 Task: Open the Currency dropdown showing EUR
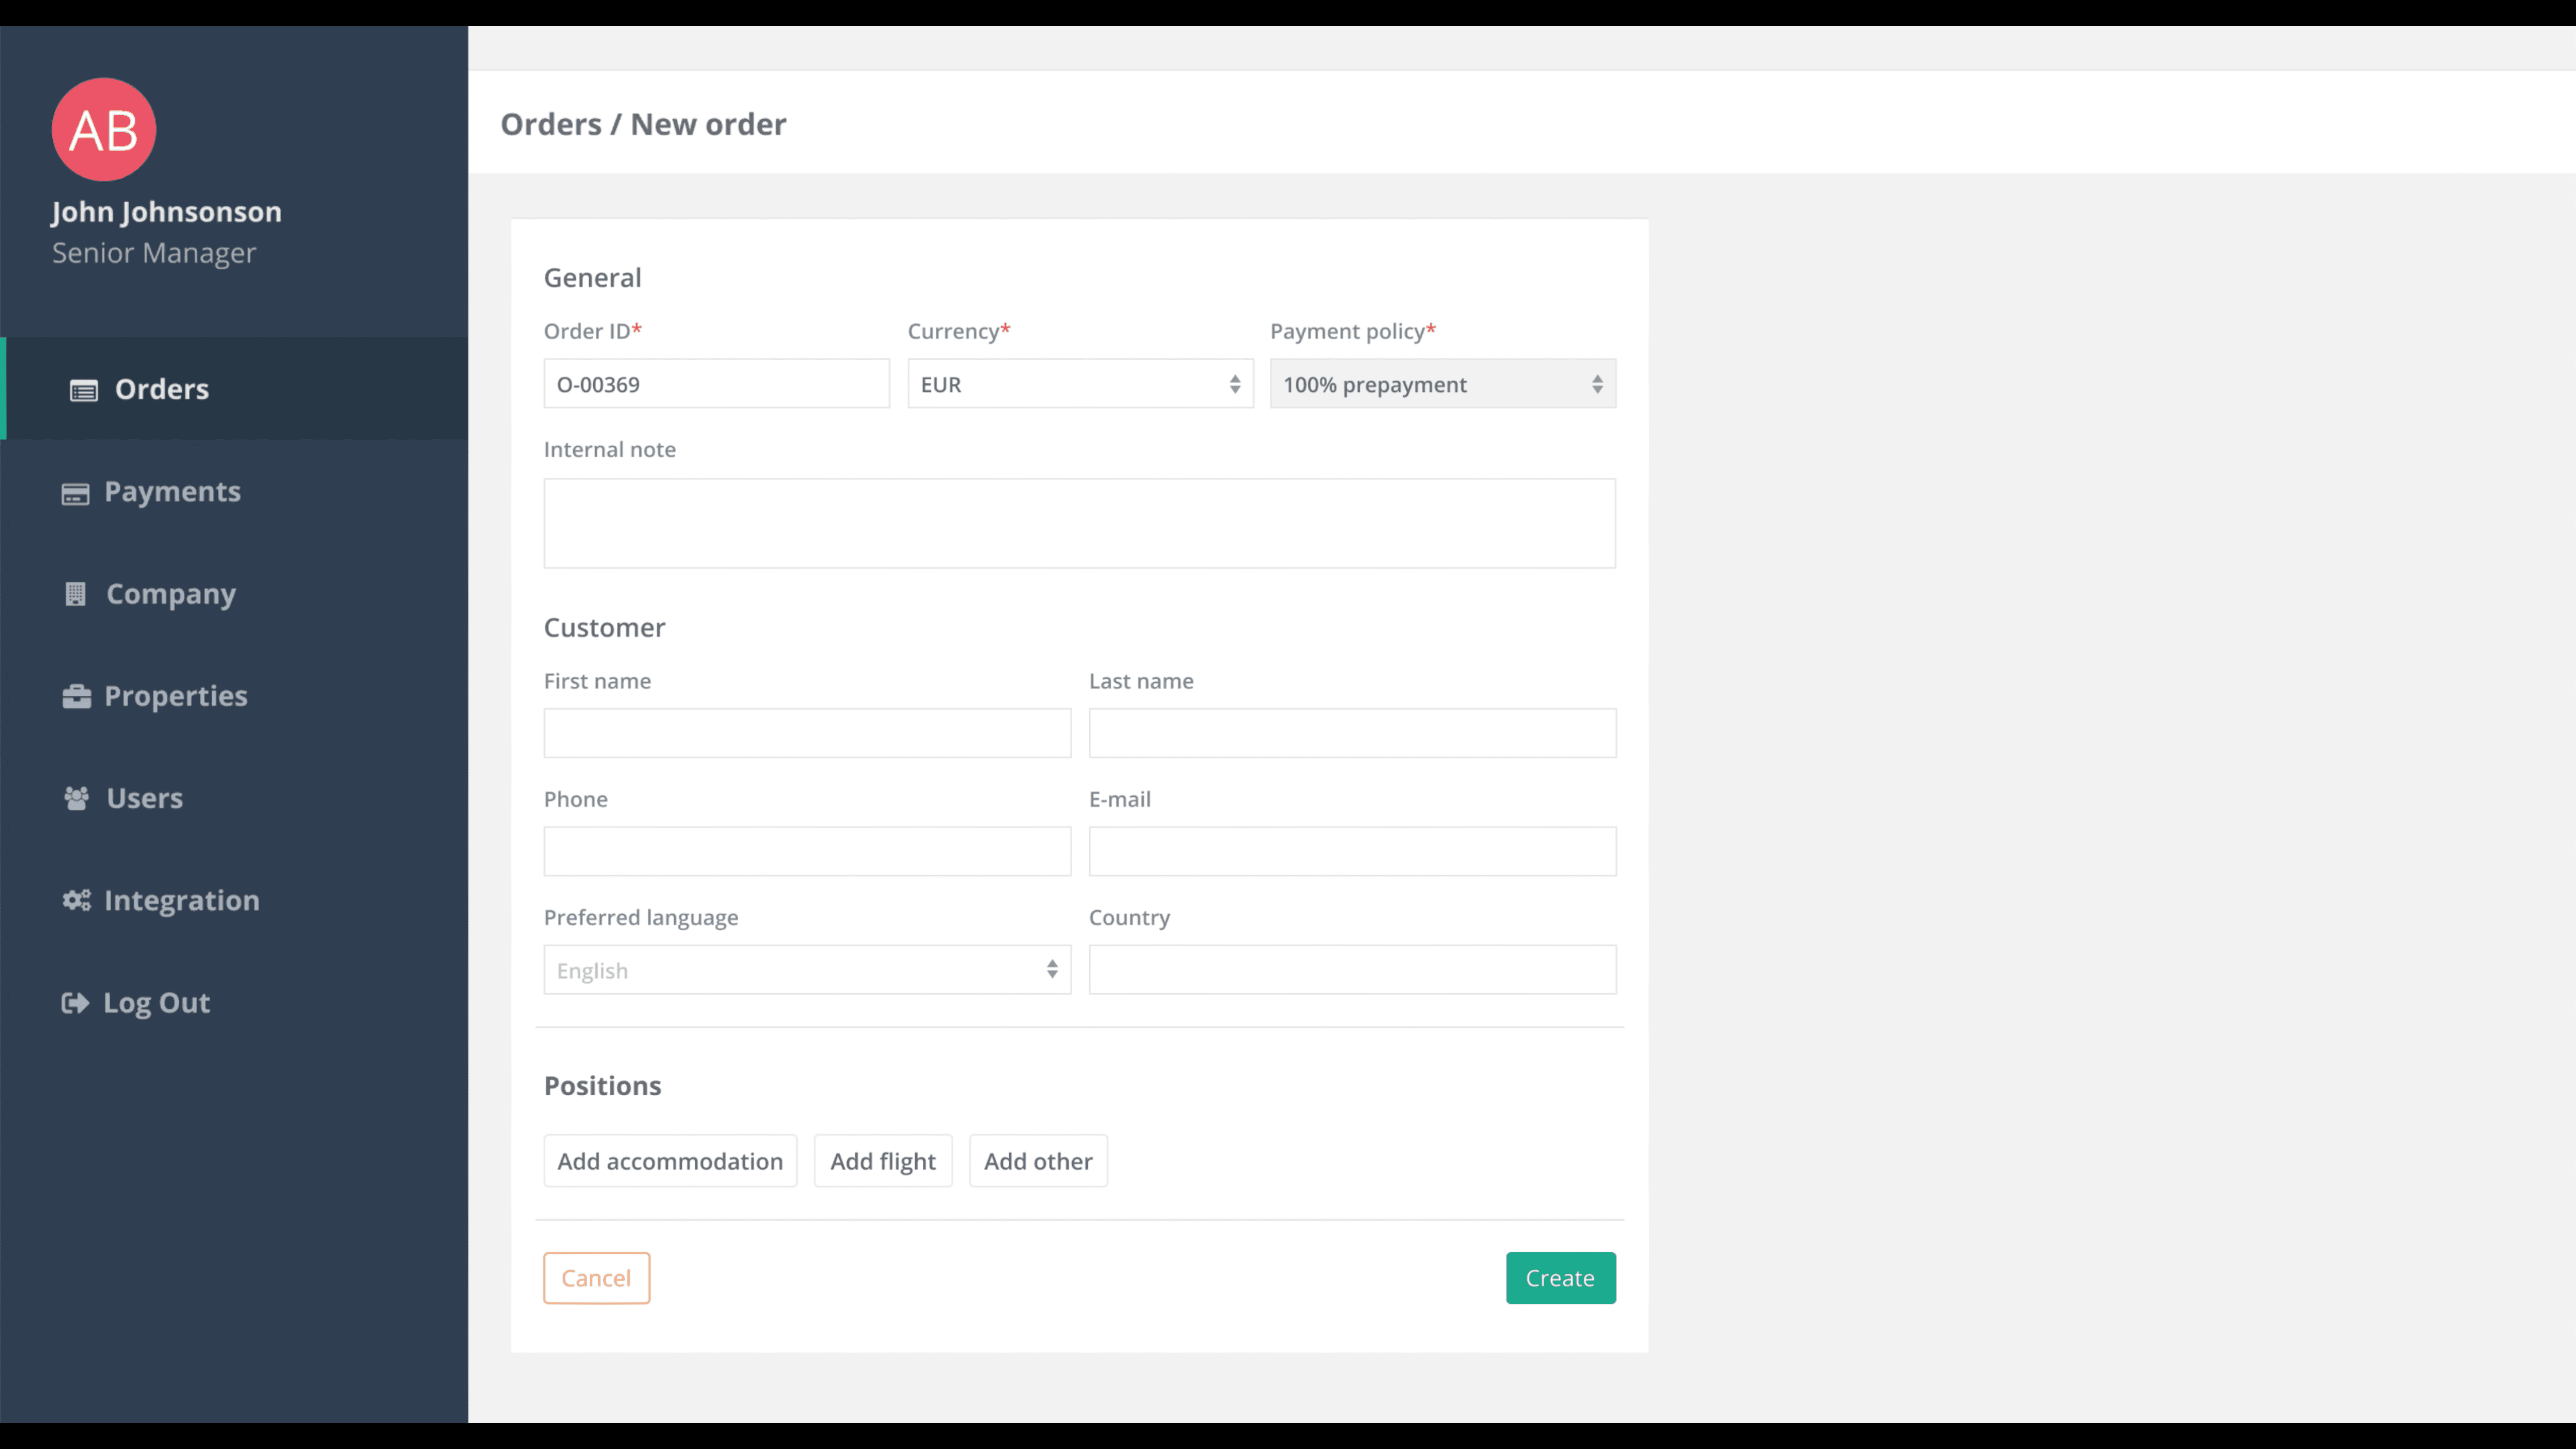1080,384
